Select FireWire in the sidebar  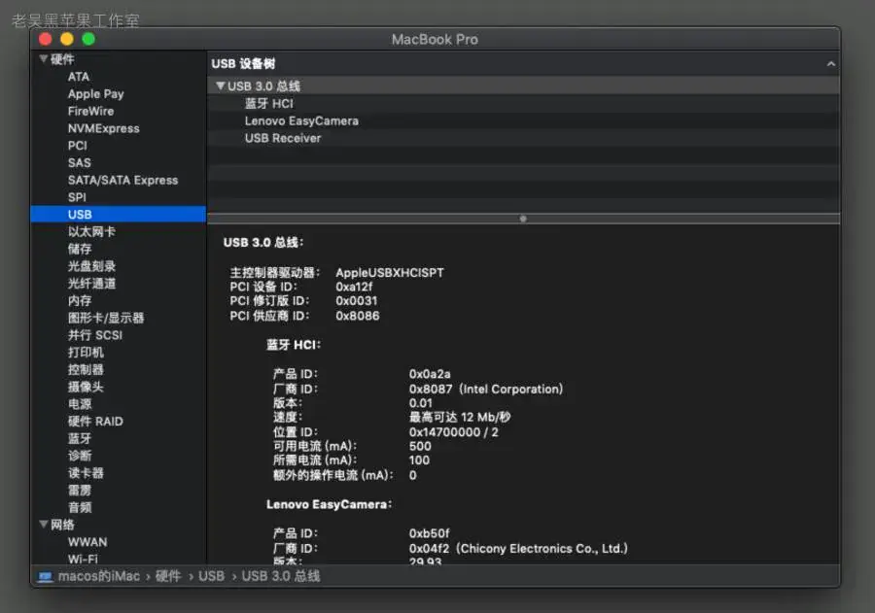pos(90,111)
